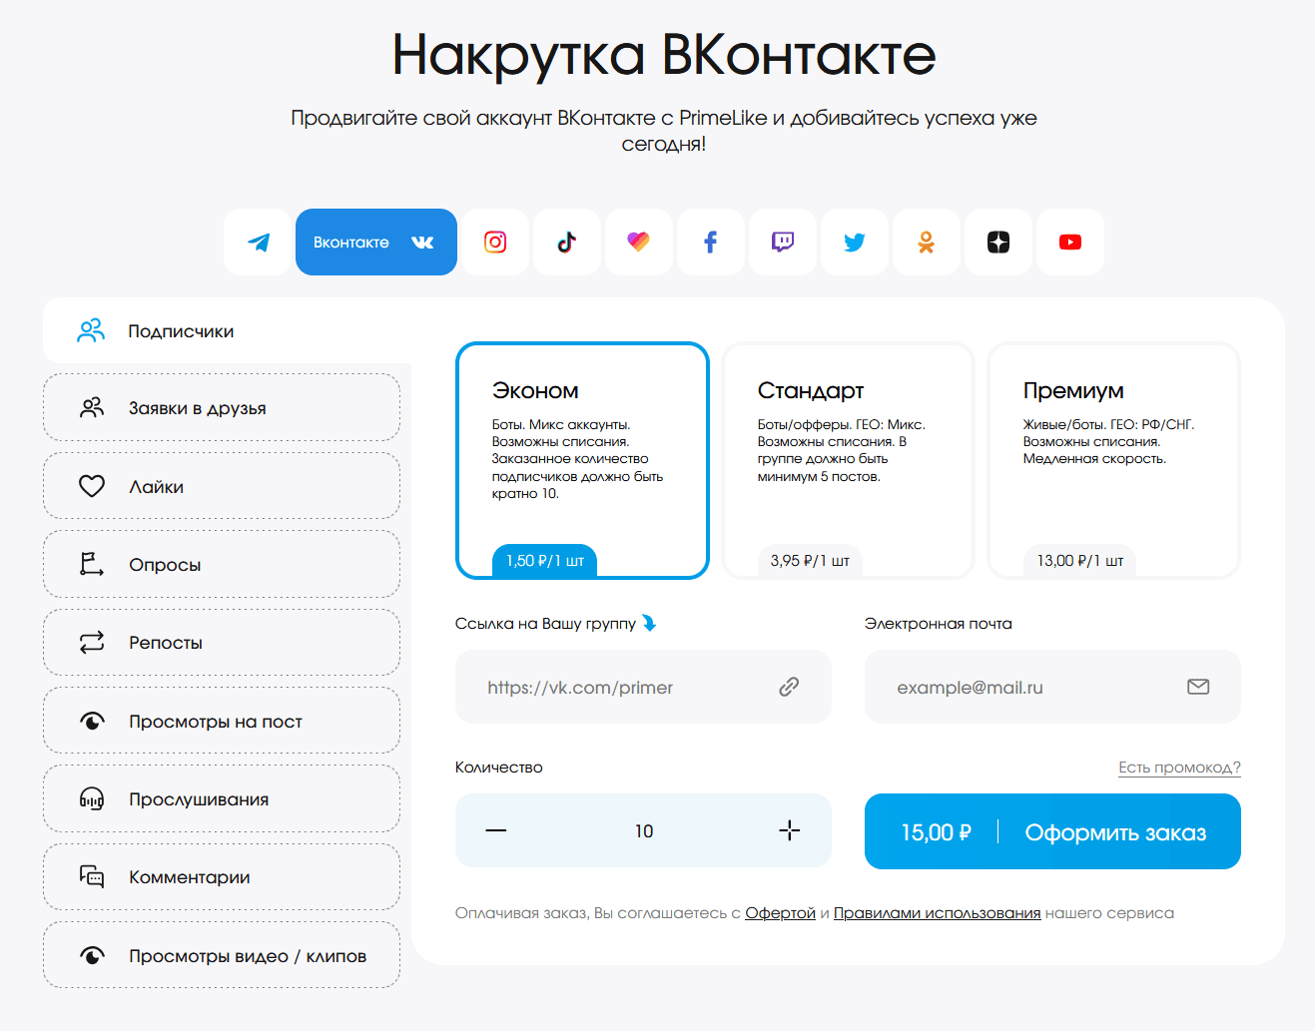Screen dimensions: 1315x1031
Task: Select the Опросы category
Action: (x=222, y=564)
